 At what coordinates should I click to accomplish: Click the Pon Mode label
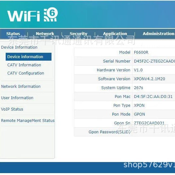pos(121,114)
